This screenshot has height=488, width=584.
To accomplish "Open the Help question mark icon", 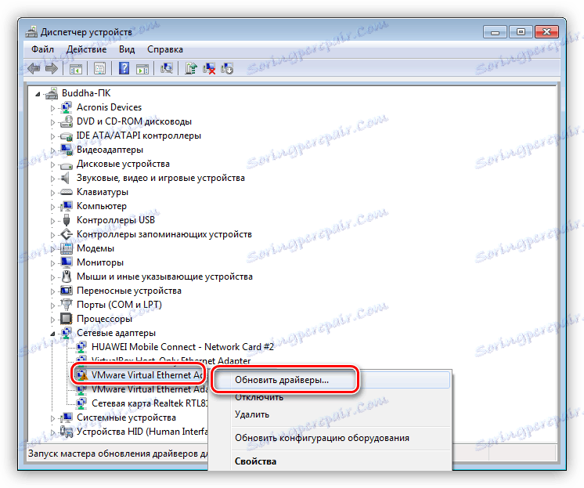I will (124, 69).
